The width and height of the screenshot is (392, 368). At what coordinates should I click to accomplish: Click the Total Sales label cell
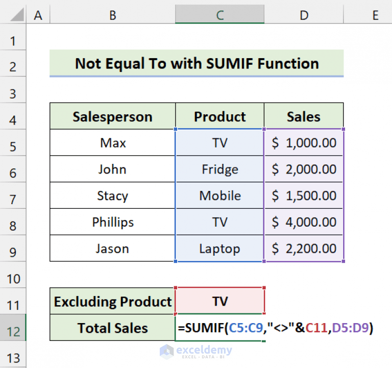point(112,328)
